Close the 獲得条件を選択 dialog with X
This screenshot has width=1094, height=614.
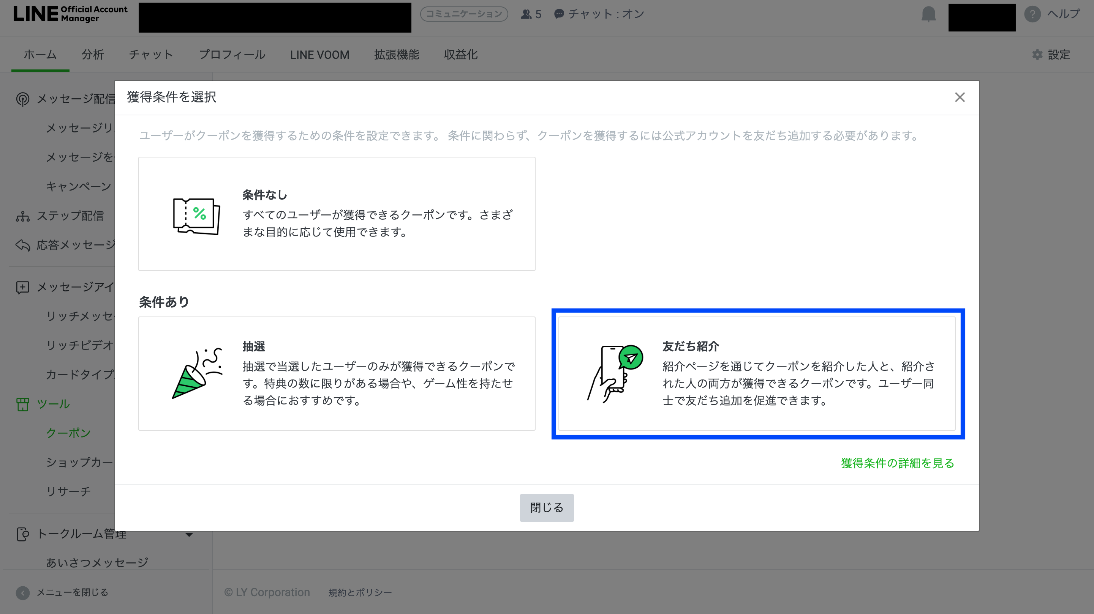tap(960, 97)
